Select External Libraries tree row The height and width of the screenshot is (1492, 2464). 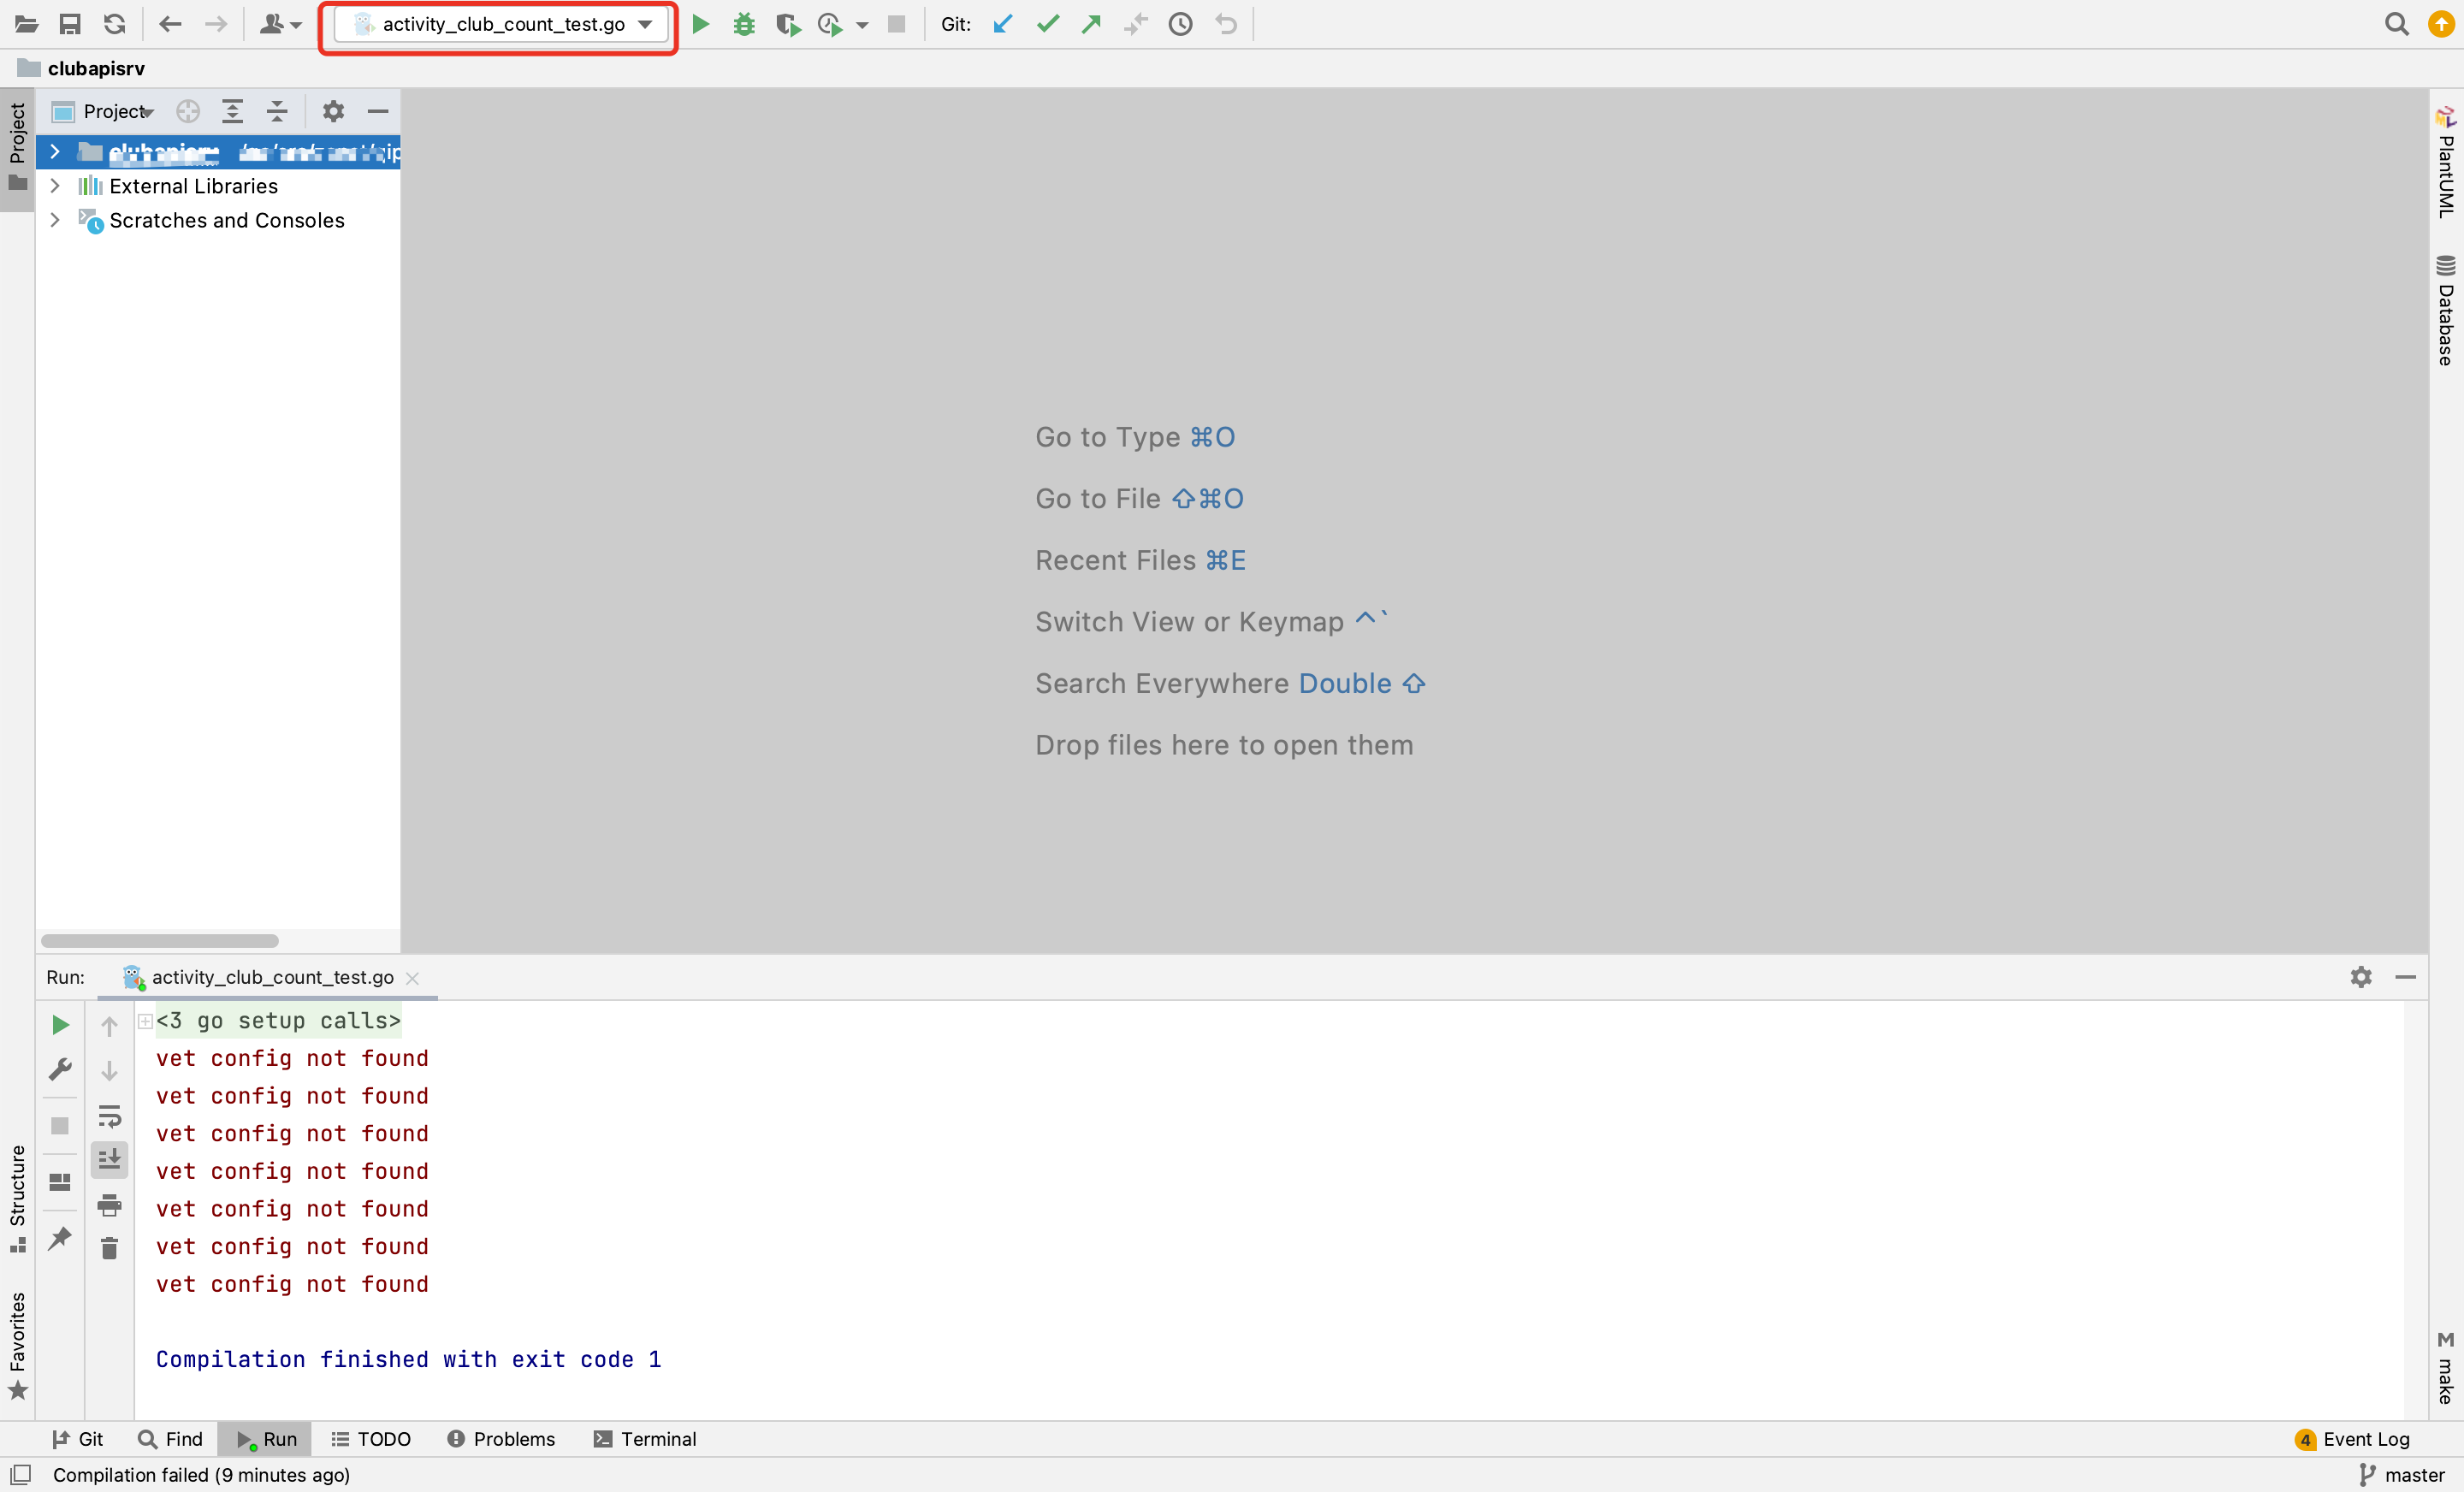(x=218, y=186)
